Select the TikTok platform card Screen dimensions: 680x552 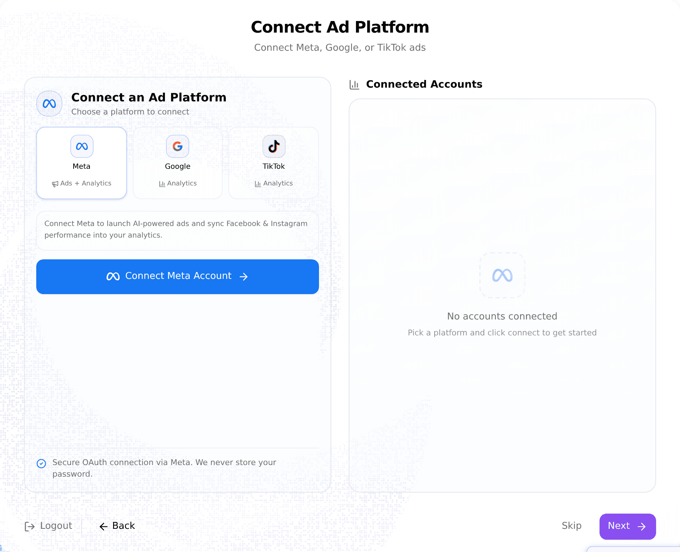tap(274, 163)
